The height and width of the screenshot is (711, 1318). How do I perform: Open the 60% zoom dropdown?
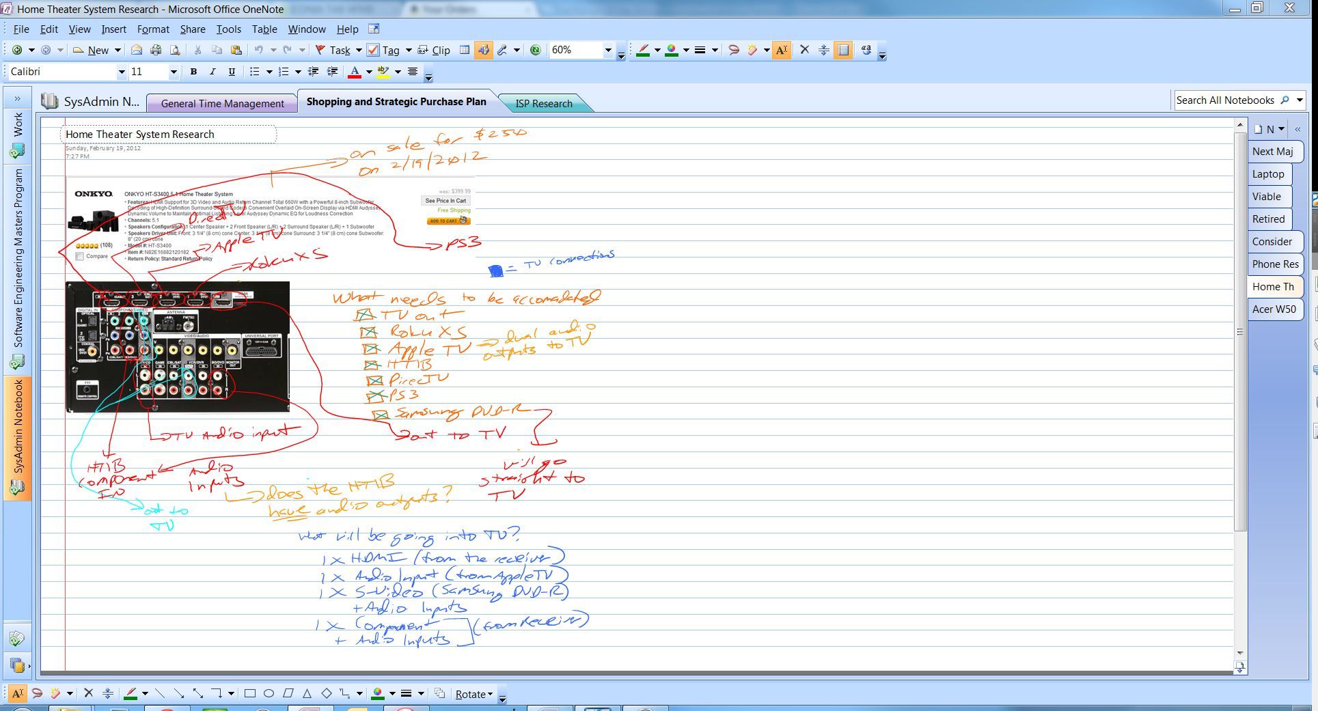(608, 50)
